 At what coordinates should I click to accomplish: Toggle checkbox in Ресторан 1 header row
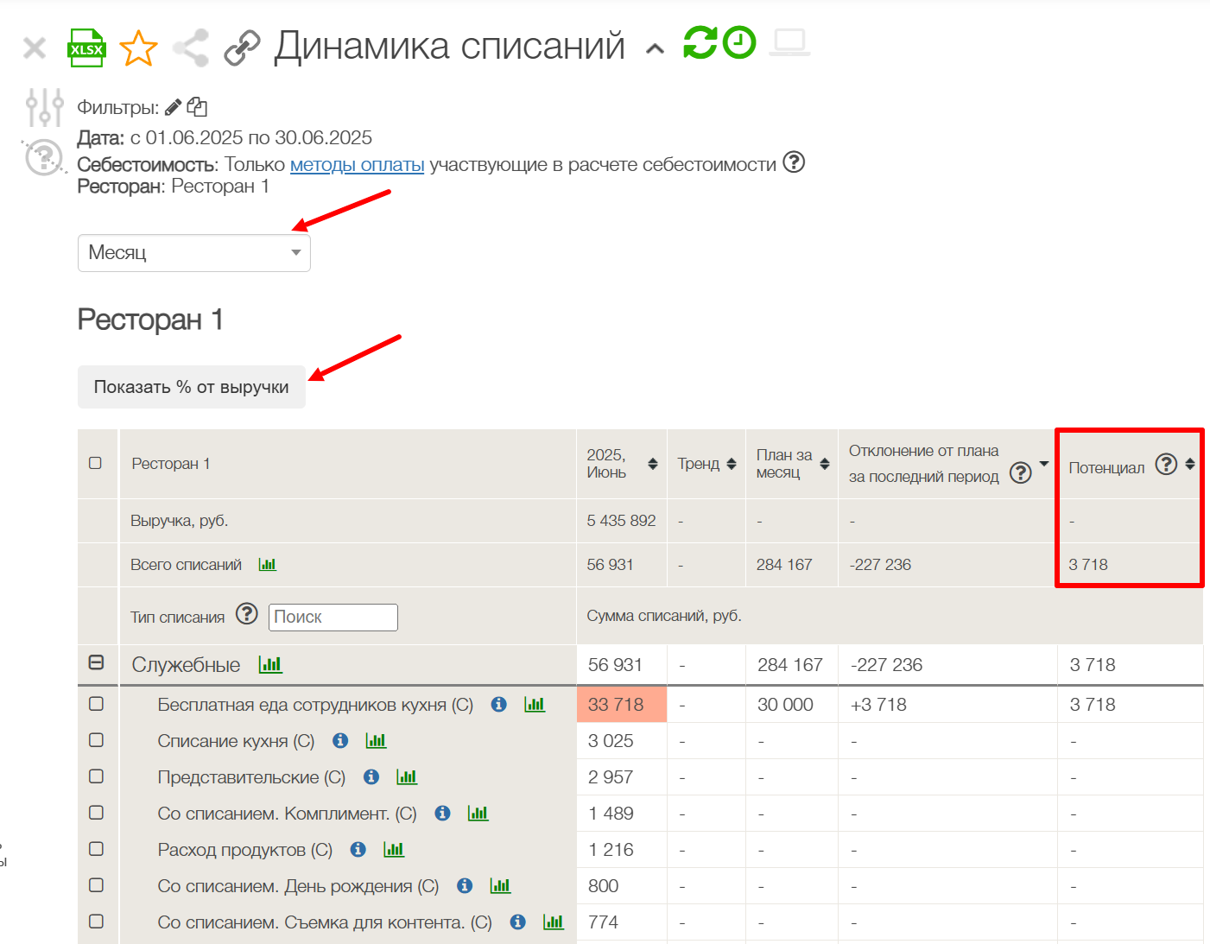click(96, 464)
